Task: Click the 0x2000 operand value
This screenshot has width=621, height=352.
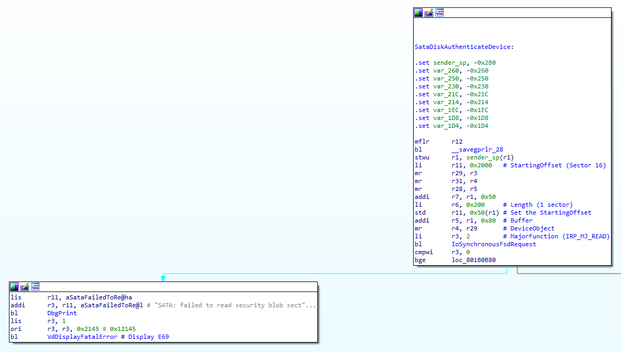Action: click(481, 166)
